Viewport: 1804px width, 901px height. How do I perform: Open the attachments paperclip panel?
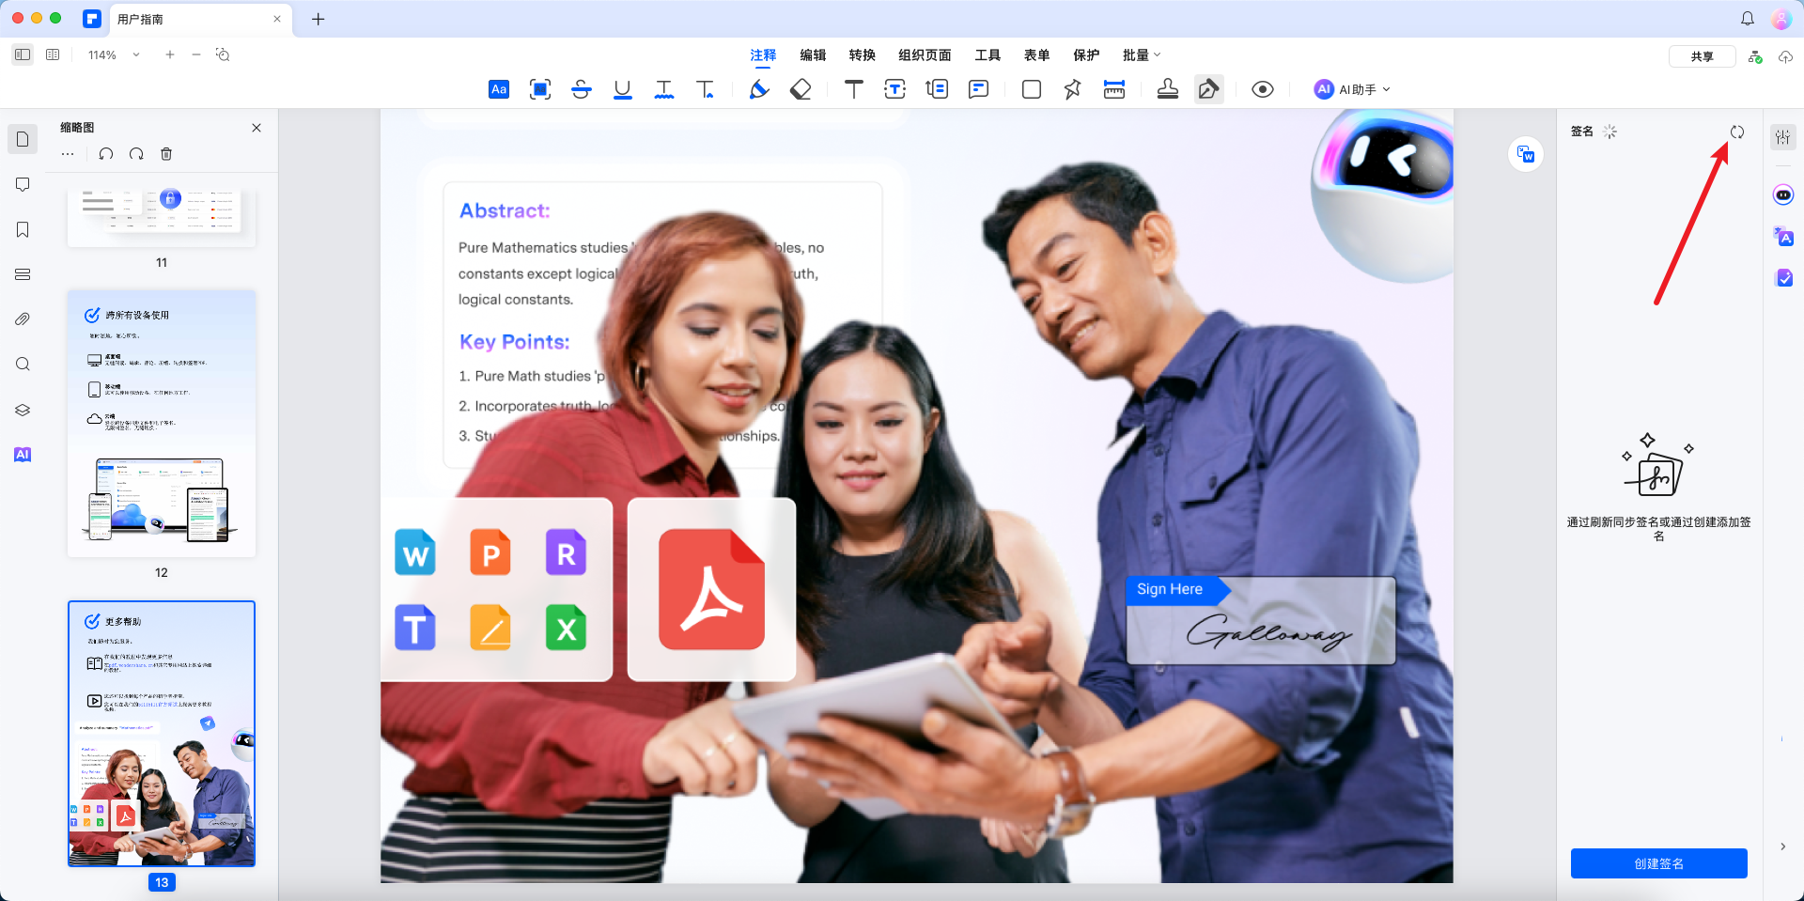[x=23, y=319]
